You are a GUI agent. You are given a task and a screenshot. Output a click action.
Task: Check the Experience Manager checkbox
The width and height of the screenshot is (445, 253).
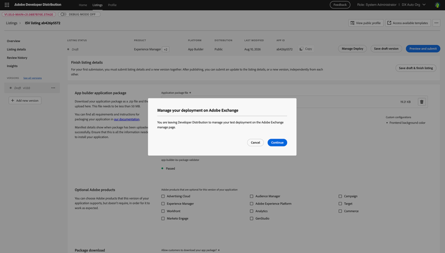(163, 203)
